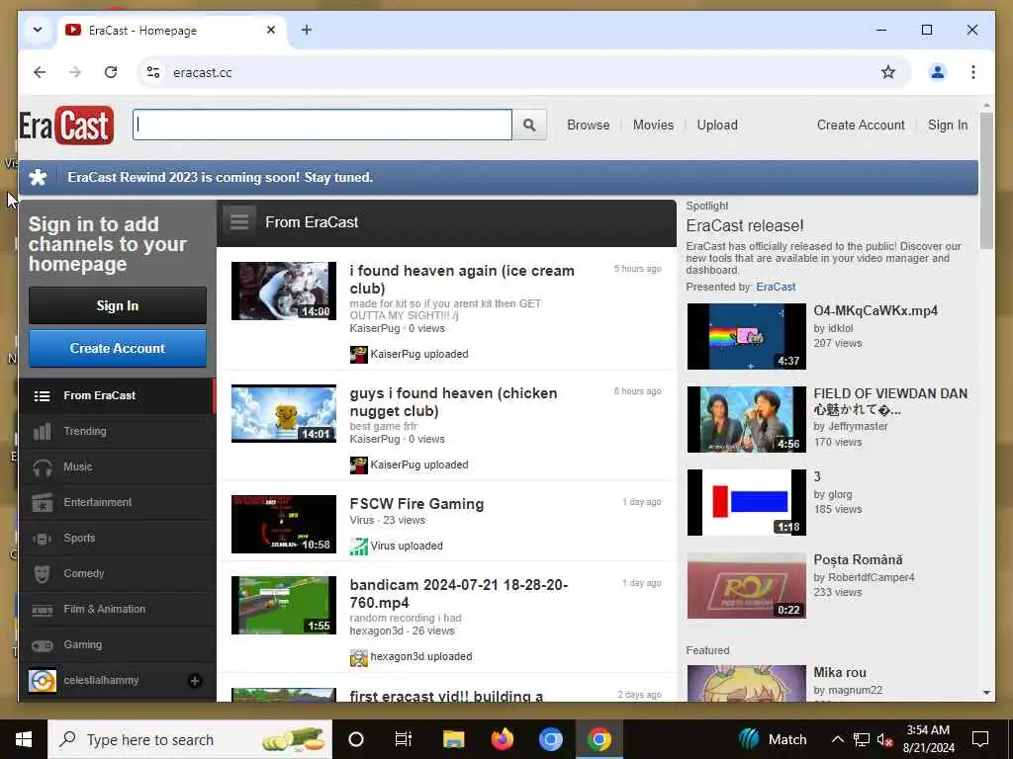Click the Comedy mask icon

pyautogui.click(x=42, y=574)
